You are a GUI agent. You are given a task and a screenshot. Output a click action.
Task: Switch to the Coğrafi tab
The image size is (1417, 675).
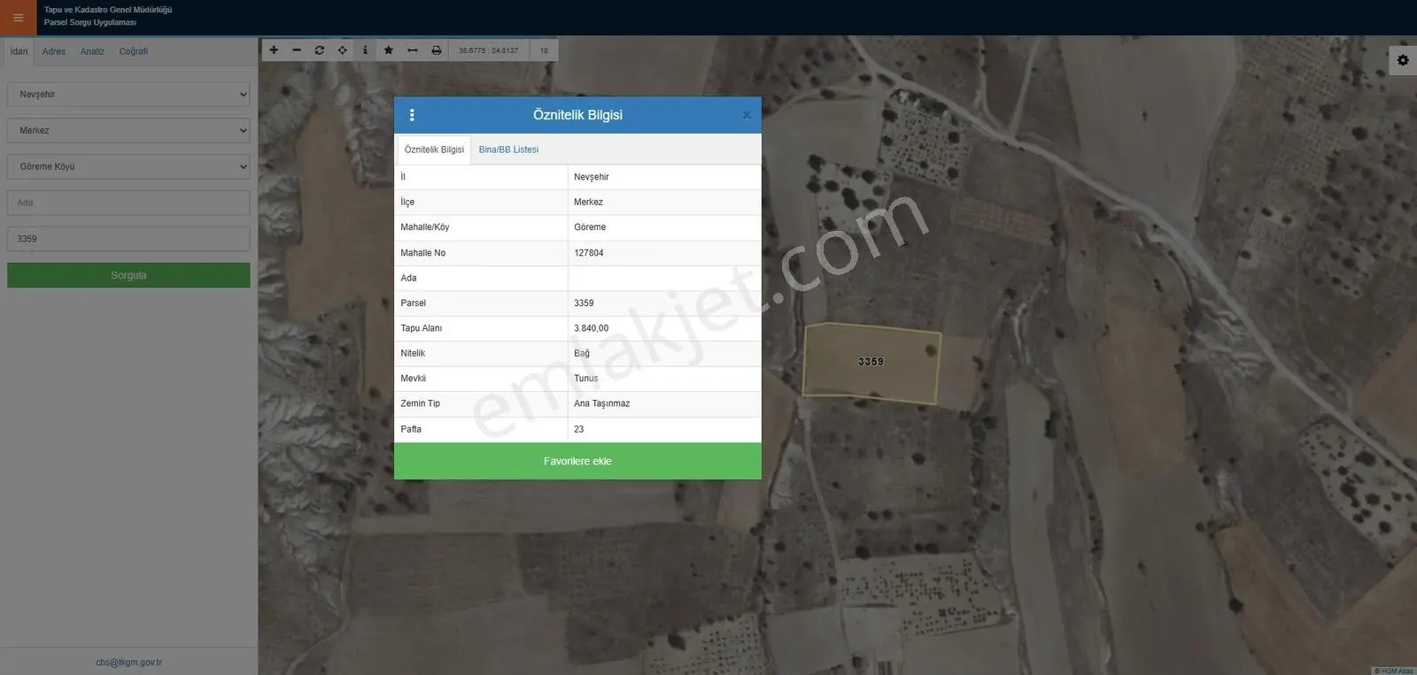[134, 51]
